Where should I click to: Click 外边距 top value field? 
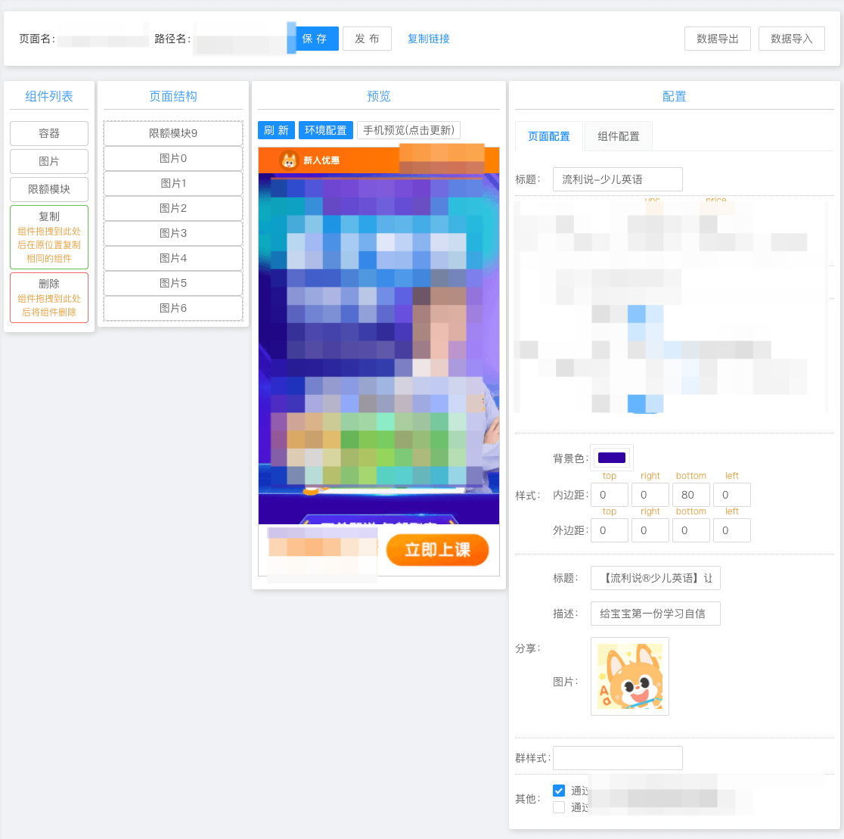[x=610, y=530]
